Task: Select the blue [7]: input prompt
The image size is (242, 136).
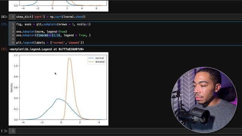Action: [x=4, y=24]
